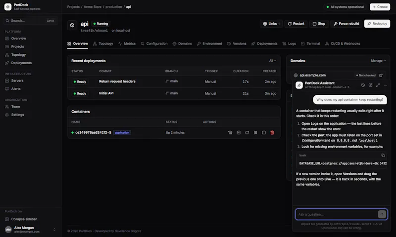Image resolution: width=396 pixels, height=237 pixels.
Task: Show all recent deployments via All link
Action: (x=273, y=61)
